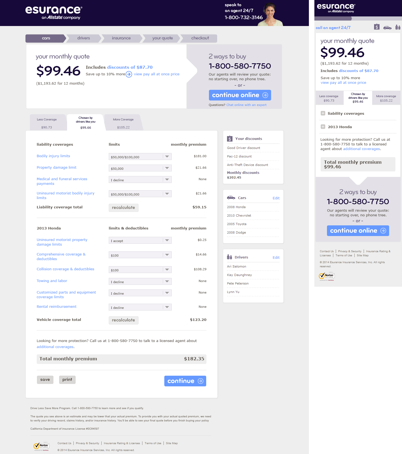The image size is (402, 454).
Task: Click the car icon in mobile header
Action: click(x=387, y=27)
